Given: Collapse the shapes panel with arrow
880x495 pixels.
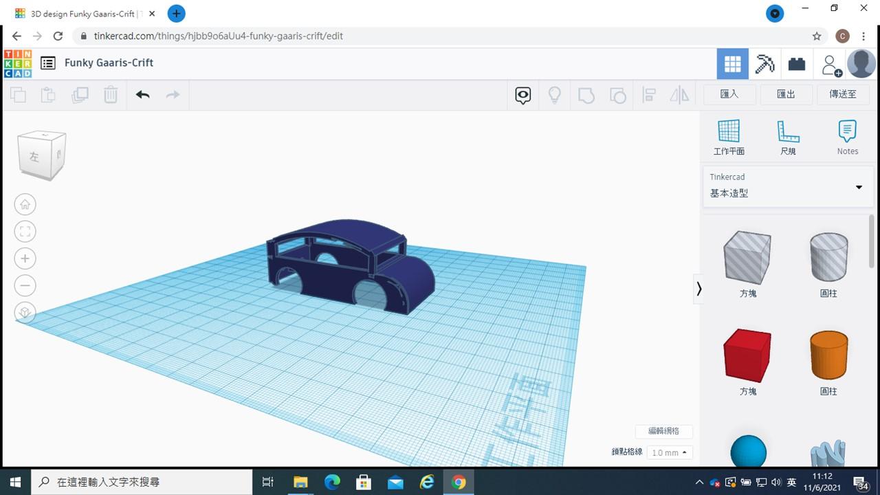Looking at the screenshot, I should [x=699, y=289].
